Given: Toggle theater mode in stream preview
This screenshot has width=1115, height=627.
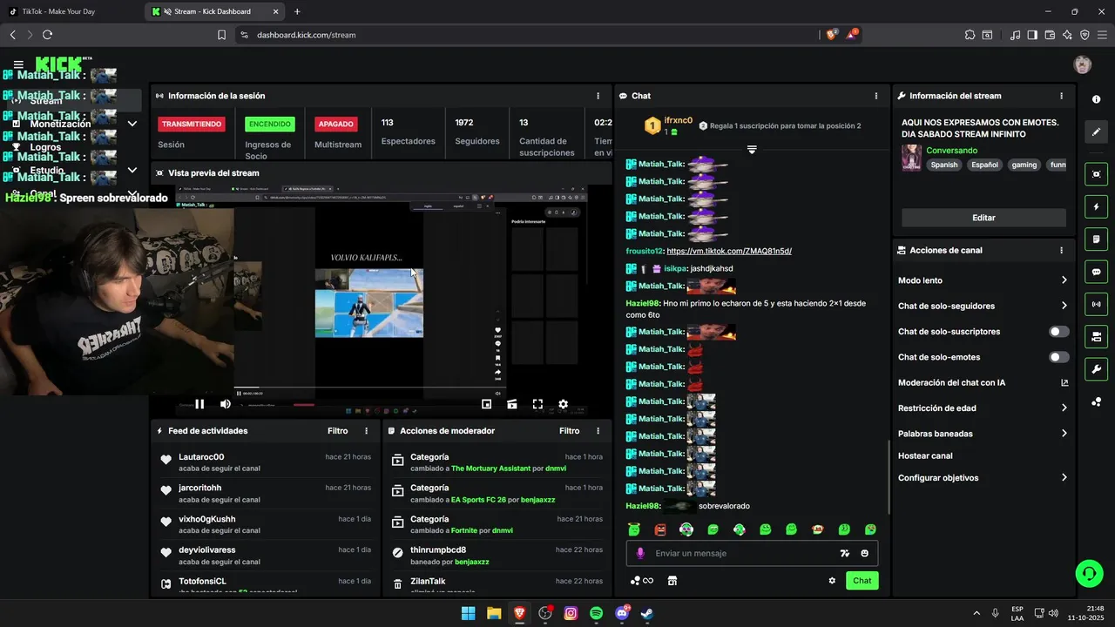Looking at the screenshot, I should (512, 404).
